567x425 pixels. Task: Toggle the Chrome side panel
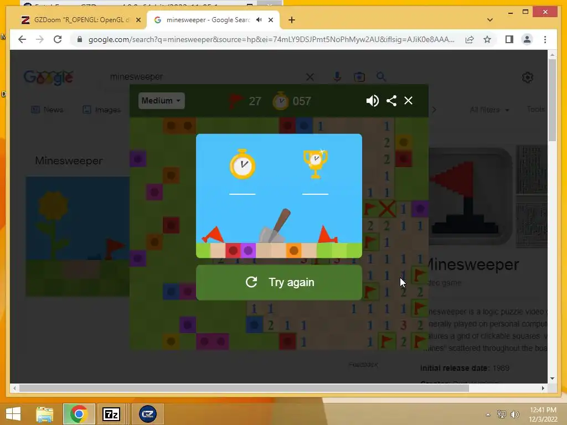coord(509,39)
